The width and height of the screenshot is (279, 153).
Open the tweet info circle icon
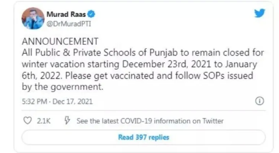click(260, 102)
